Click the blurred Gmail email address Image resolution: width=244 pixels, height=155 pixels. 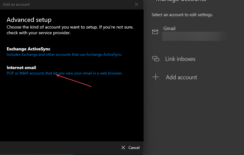[x=194, y=36]
